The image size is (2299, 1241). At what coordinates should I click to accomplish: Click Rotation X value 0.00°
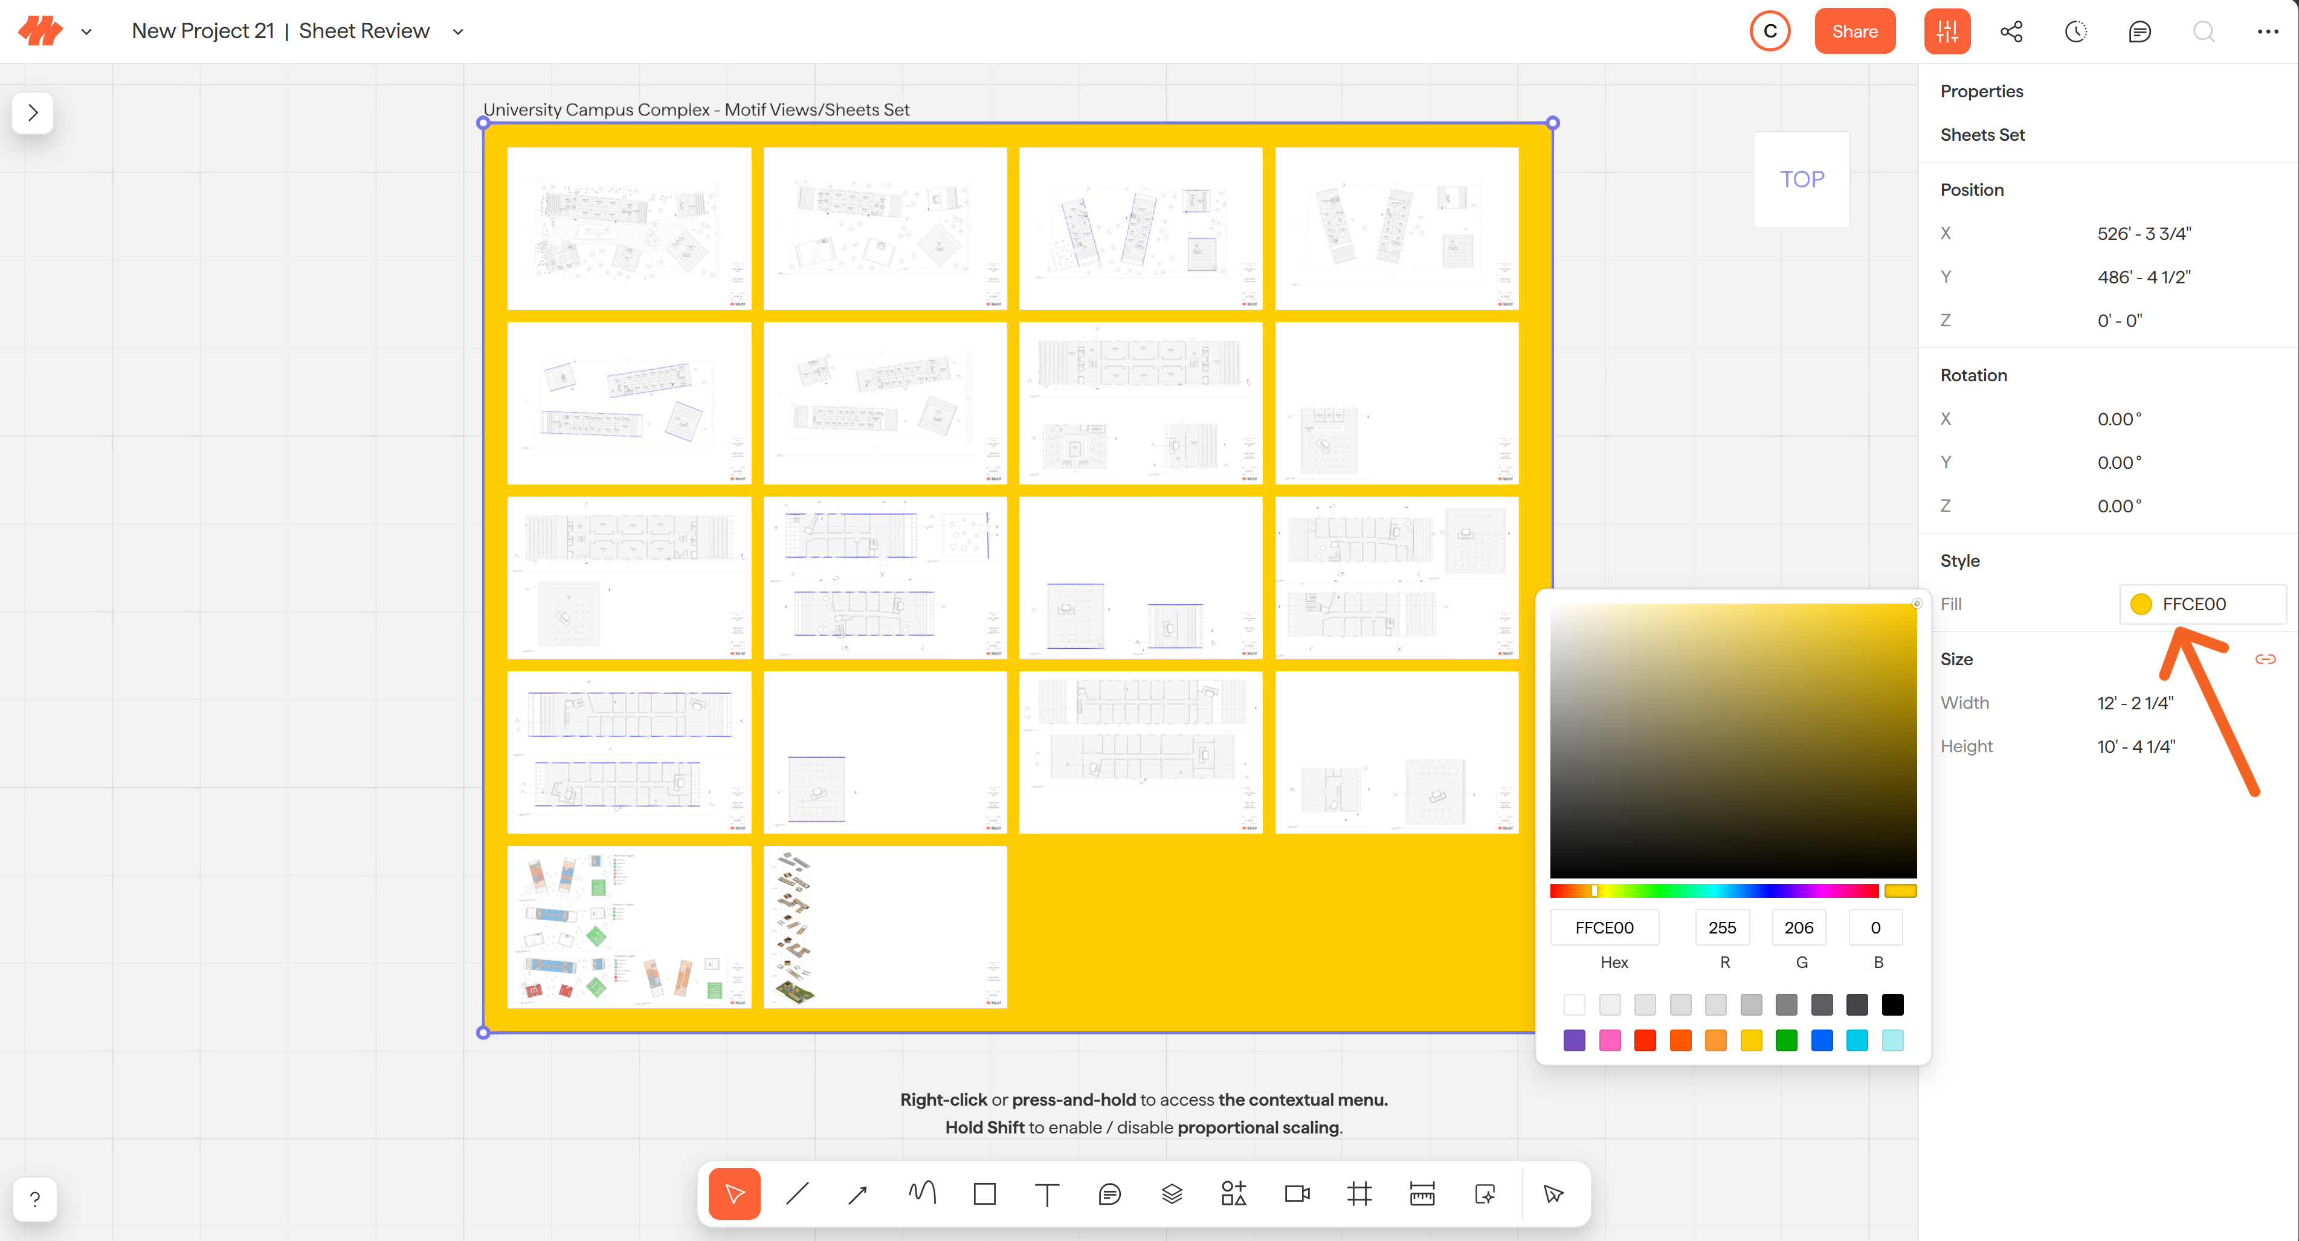coord(2119,419)
